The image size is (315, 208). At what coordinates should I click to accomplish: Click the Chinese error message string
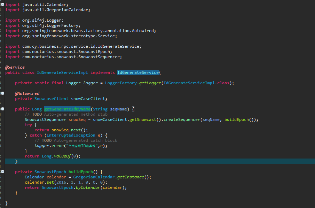coord(82,146)
